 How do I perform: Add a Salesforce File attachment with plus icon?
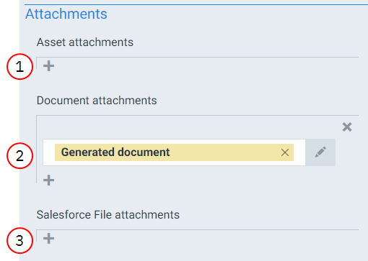click(48, 239)
